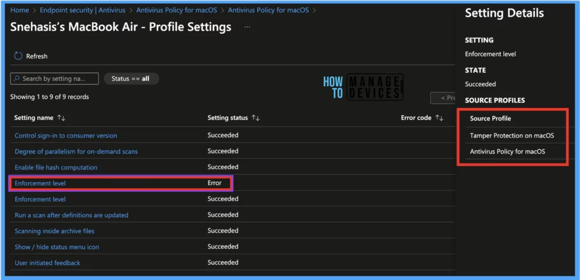Sort by Setting status arrows icon
The width and height of the screenshot is (580, 280).
point(255,118)
